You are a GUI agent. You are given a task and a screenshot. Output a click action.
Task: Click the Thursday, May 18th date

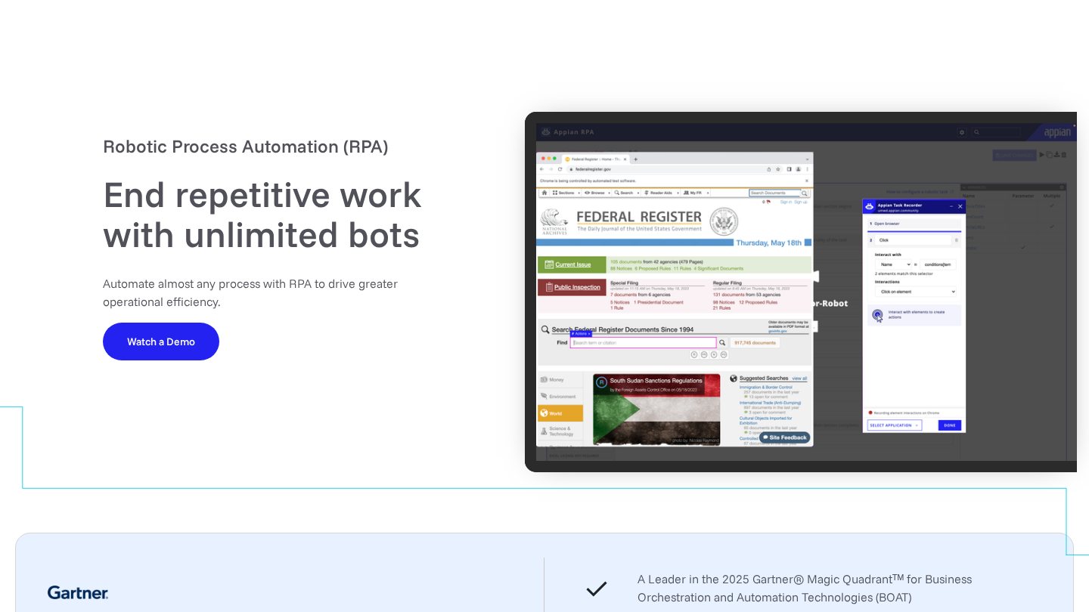[x=769, y=243]
